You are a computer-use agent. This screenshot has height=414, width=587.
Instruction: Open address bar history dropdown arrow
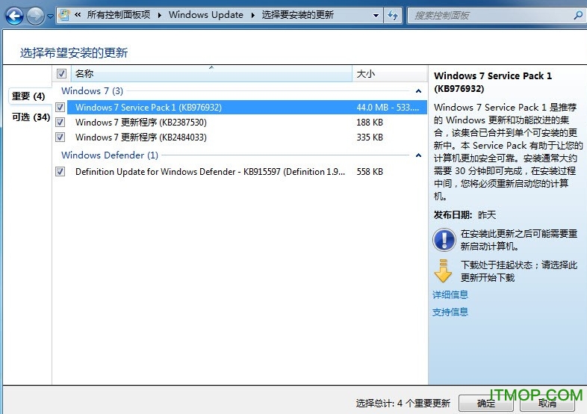coord(376,16)
